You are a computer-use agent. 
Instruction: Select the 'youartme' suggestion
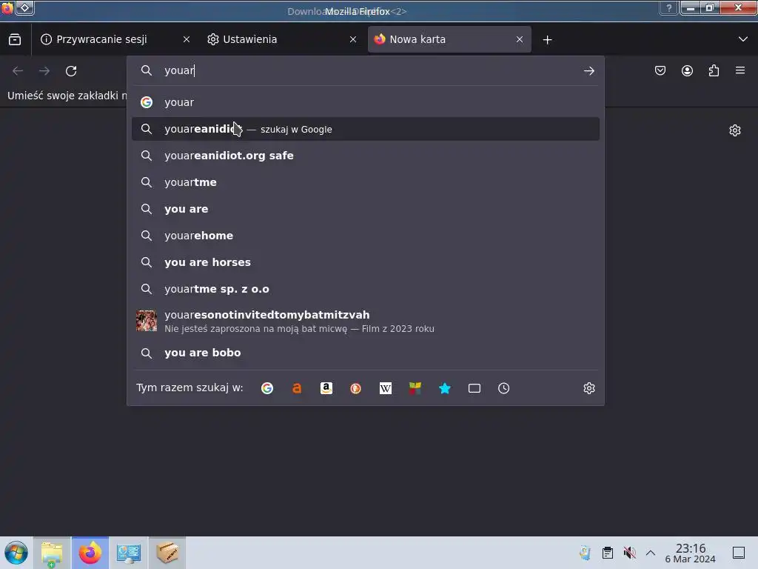[x=366, y=182]
